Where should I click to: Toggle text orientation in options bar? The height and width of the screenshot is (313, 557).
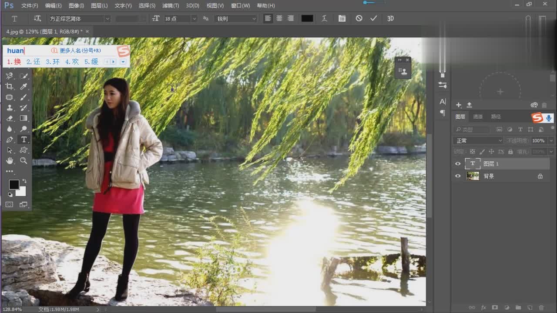coord(37,18)
